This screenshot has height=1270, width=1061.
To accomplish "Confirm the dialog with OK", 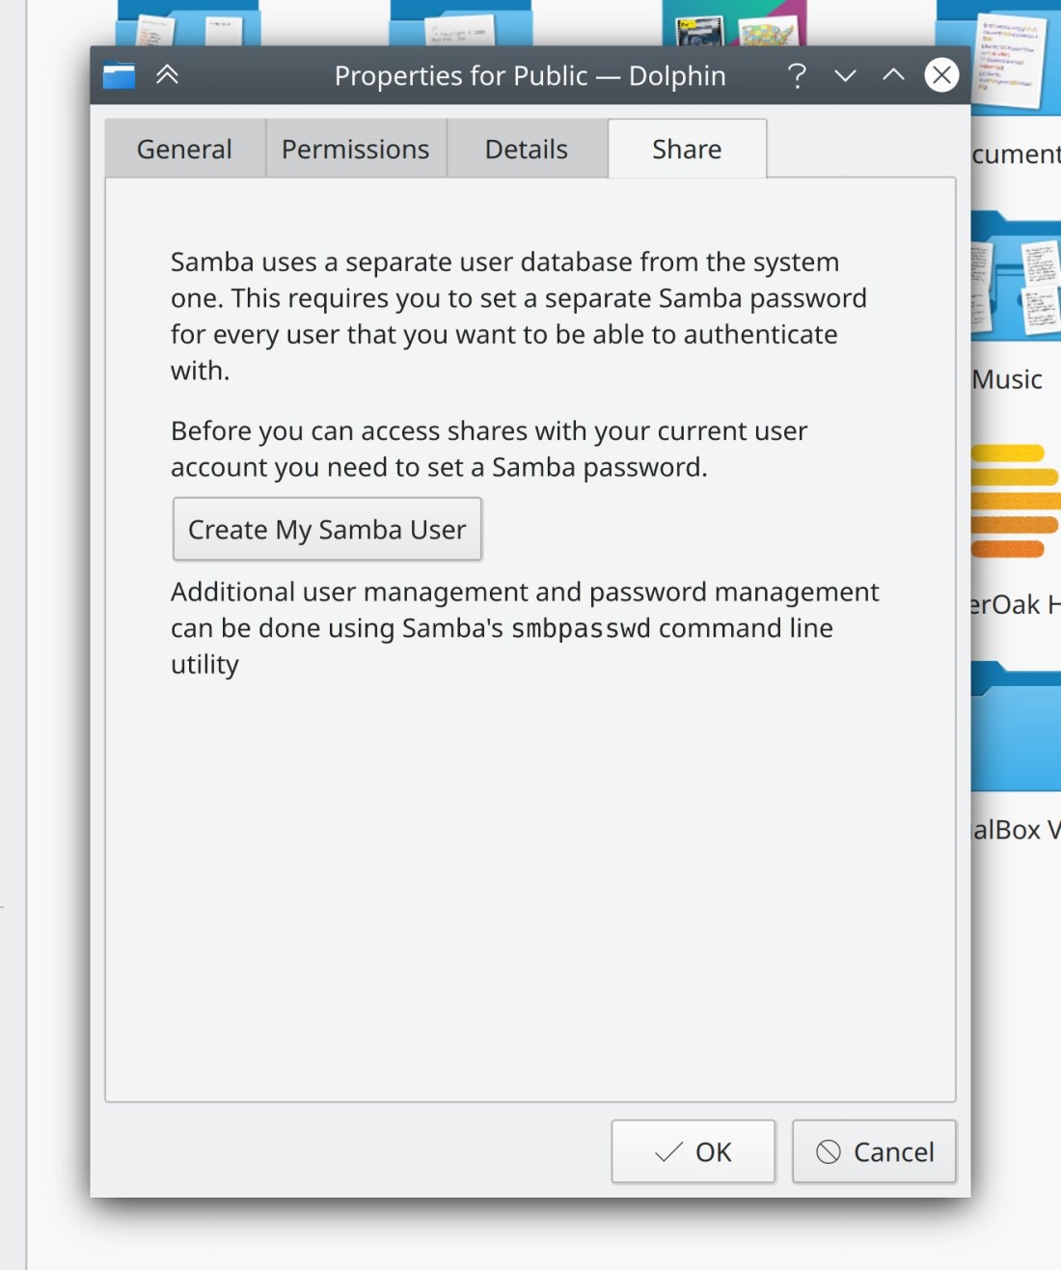I will pyautogui.click(x=693, y=1151).
